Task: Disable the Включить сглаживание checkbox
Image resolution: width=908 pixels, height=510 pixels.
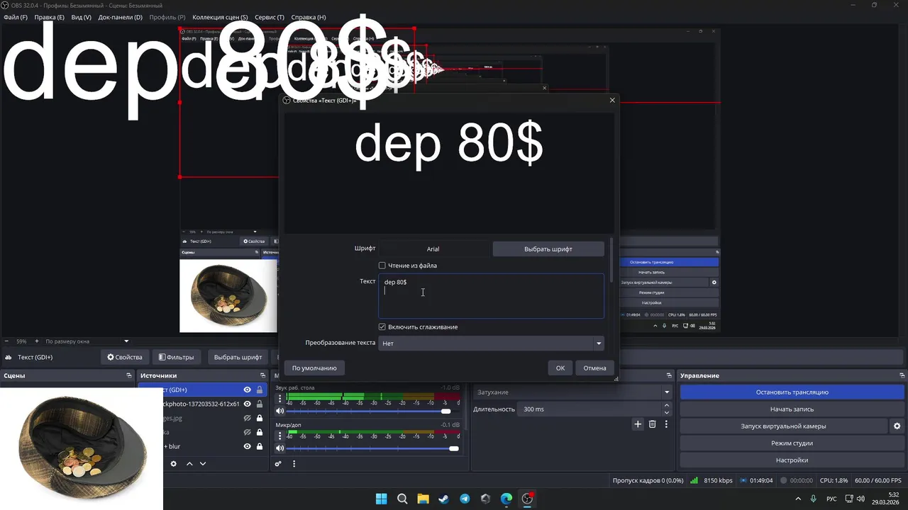Action: (382, 327)
